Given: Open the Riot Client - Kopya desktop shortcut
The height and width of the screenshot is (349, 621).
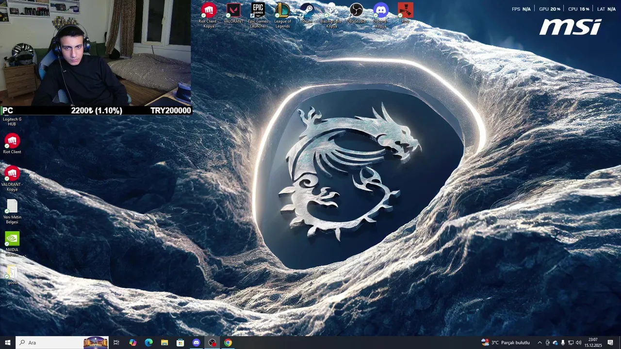Looking at the screenshot, I should pyautogui.click(x=209, y=15).
